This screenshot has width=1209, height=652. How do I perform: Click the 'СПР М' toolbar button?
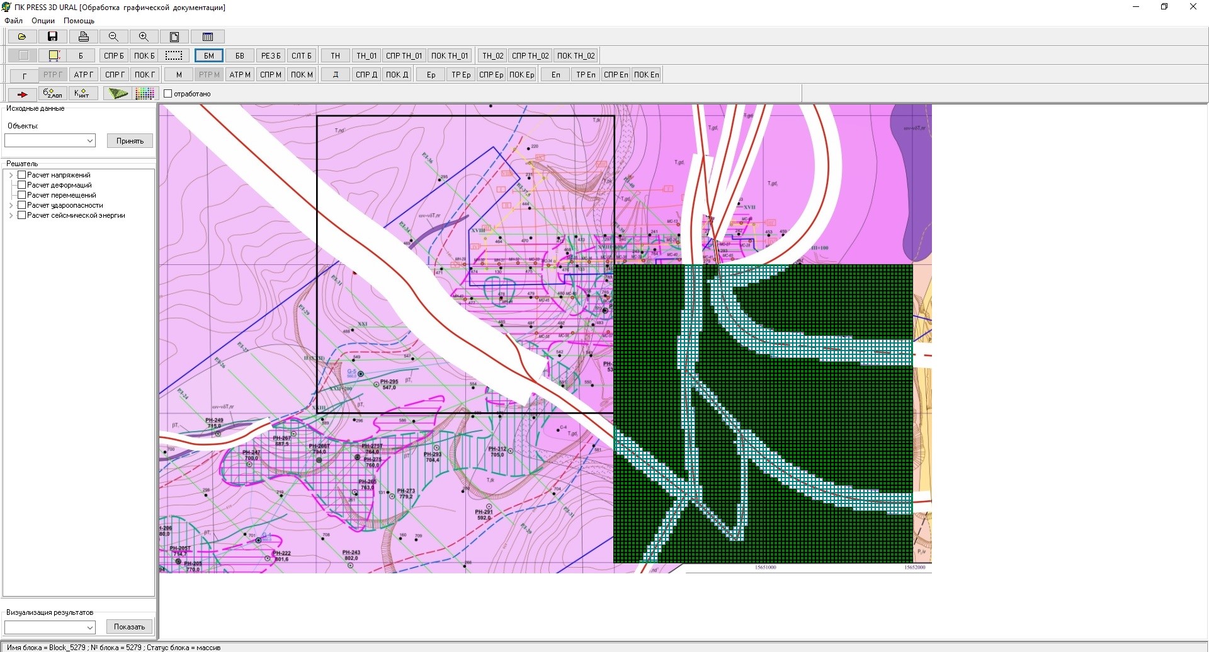pyautogui.click(x=271, y=75)
